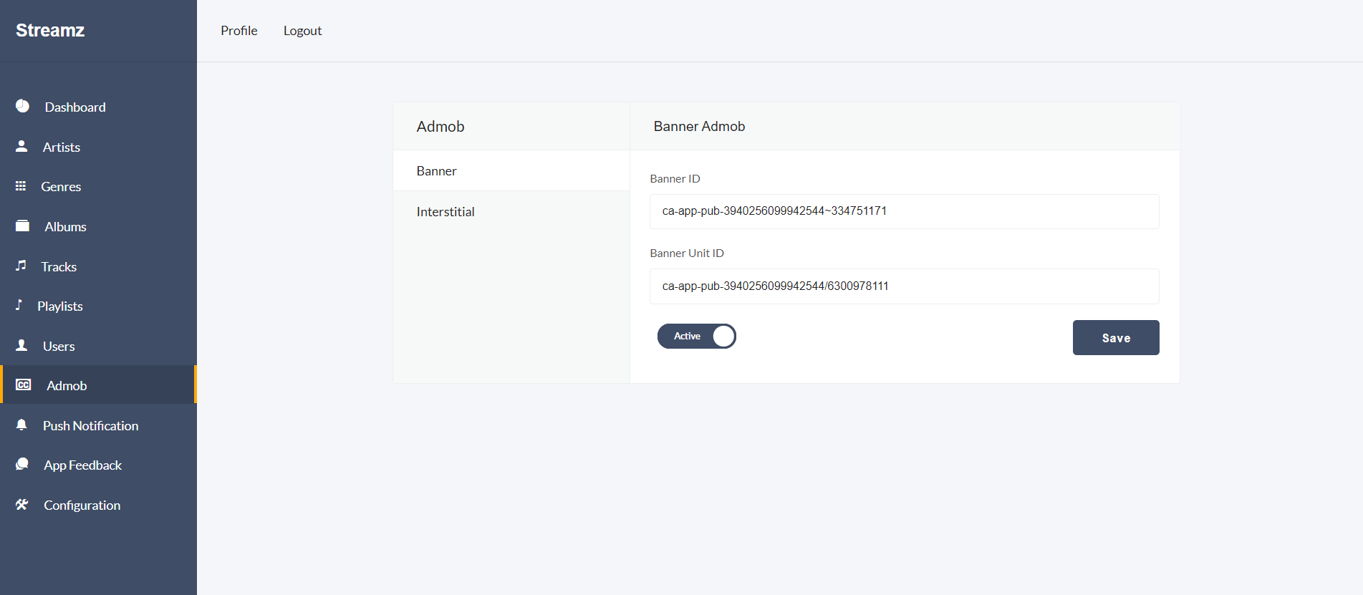Click the Genres grid icon

[x=21, y=186]
